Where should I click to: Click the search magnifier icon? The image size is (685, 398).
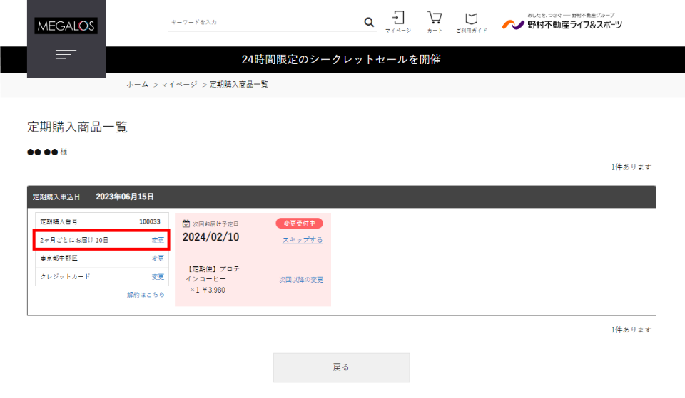tap(369, 22)
